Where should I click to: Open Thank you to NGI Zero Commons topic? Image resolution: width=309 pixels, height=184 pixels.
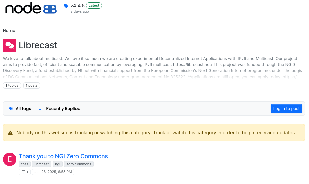click(x=63, y=156)
